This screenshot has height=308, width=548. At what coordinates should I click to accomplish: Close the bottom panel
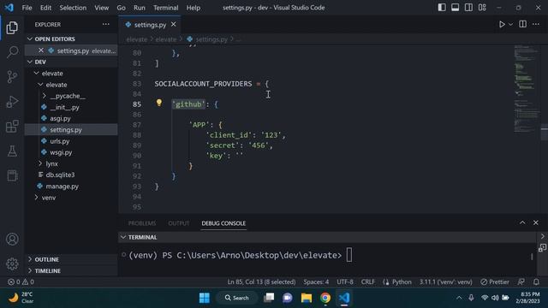point(536,222)
